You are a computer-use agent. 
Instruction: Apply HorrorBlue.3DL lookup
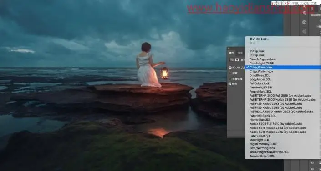point(260,120)
